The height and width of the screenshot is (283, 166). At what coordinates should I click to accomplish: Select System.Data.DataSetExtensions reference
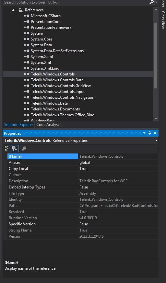(57, 51)
